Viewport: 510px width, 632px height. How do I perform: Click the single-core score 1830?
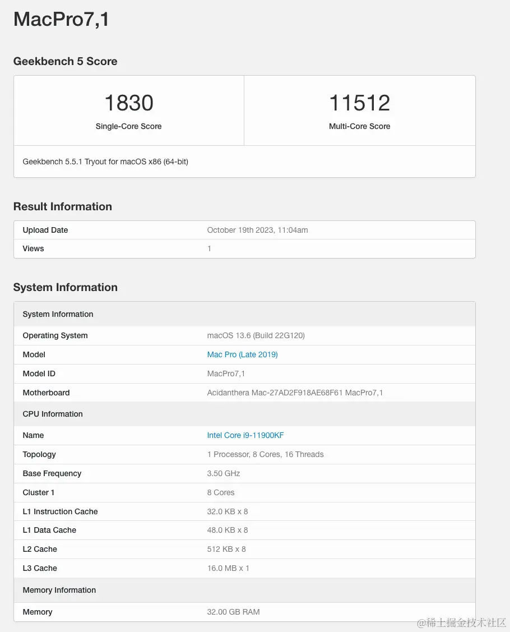pos(129,103)
